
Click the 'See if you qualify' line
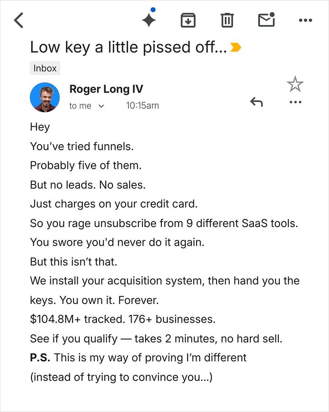pos(156,339)
